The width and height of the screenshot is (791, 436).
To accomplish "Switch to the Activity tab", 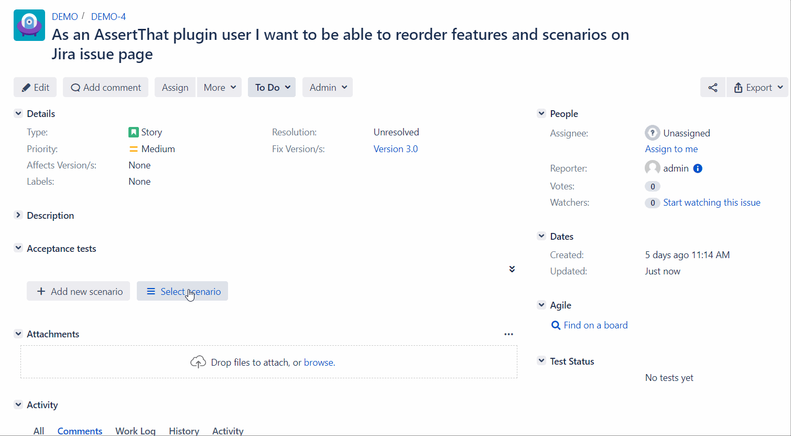I will click(x=228, y=431).
